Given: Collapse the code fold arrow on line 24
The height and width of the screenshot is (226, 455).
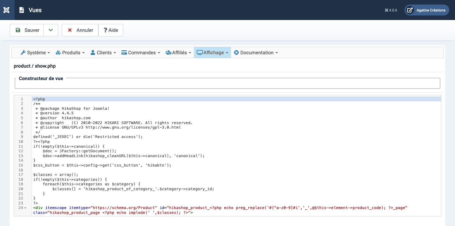Looking at the screenshot, I should click(25, 208).
